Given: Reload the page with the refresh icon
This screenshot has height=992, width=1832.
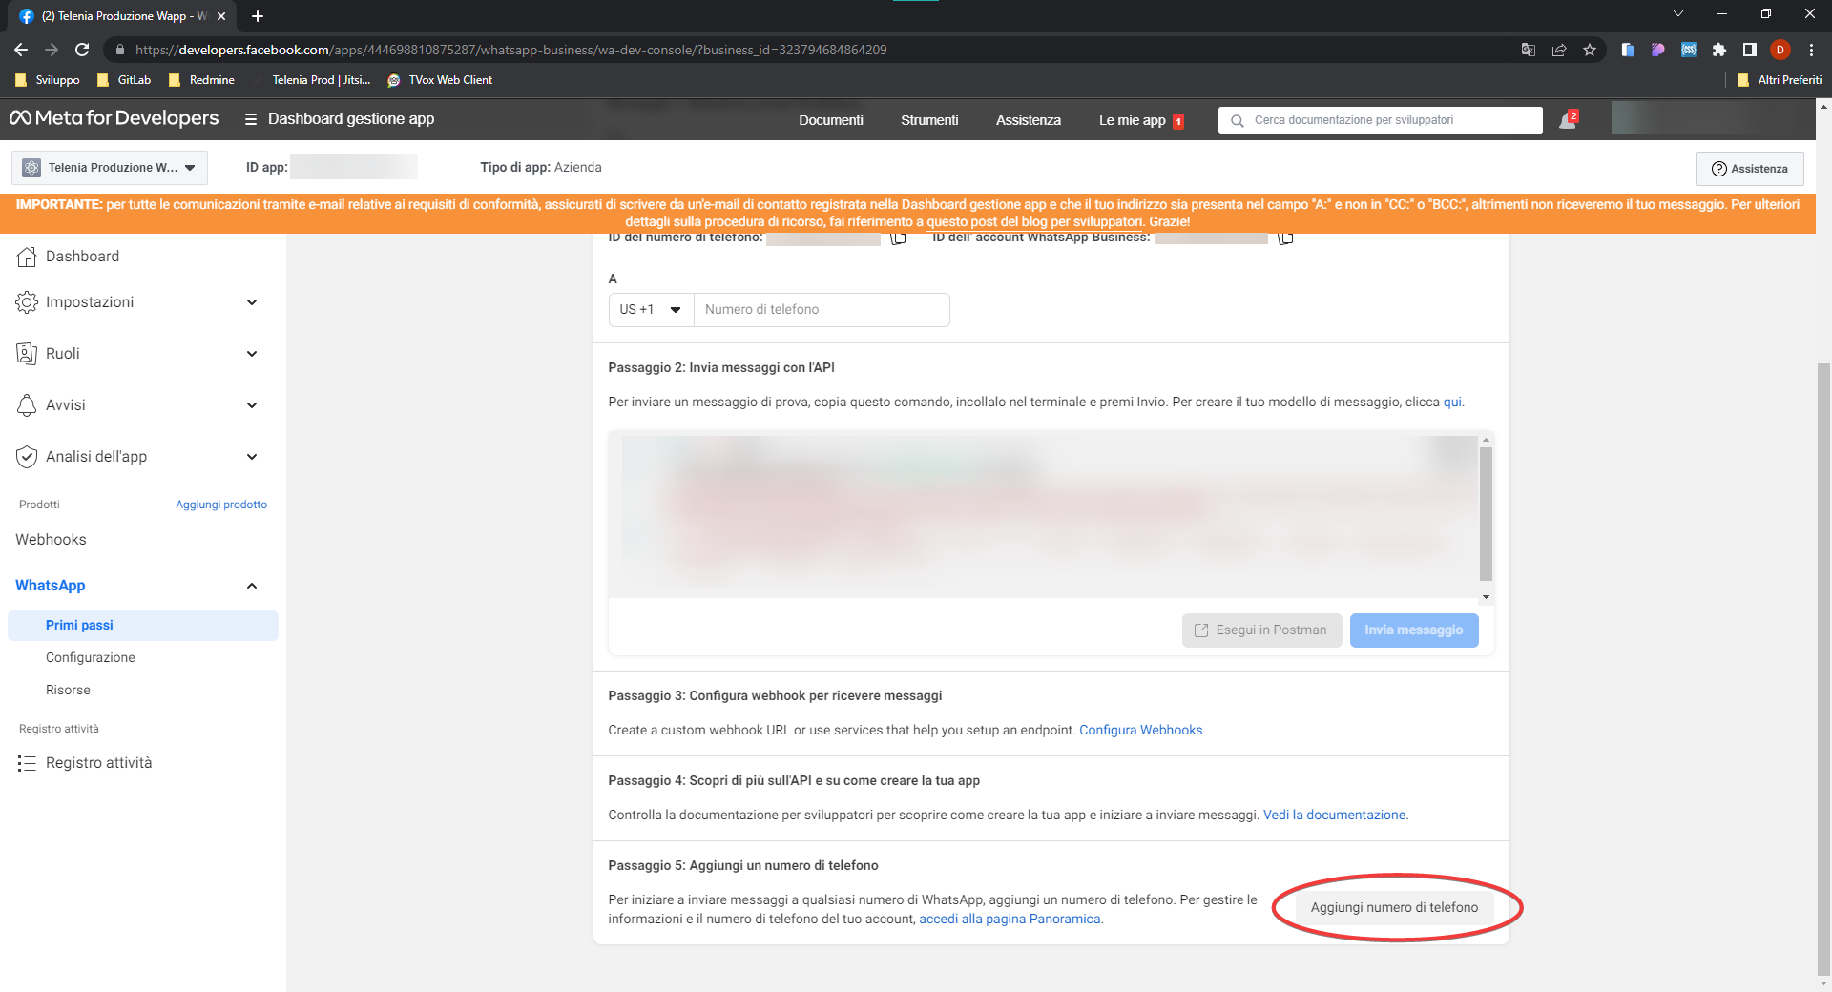Looking at the screenshot, I should [x=82, y=50].
